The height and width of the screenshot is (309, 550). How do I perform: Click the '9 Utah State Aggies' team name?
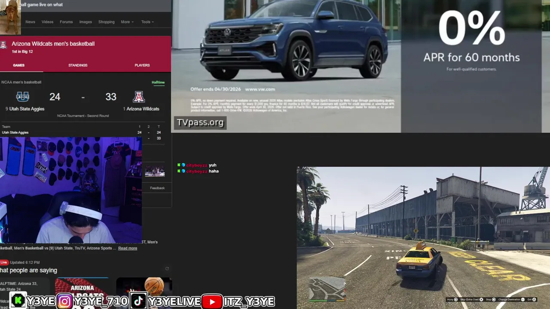coord(25,109)
